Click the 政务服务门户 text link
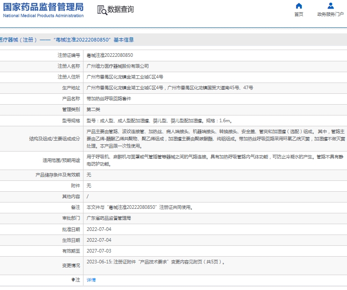Screen dimensions: 347x290 (331, 14)
